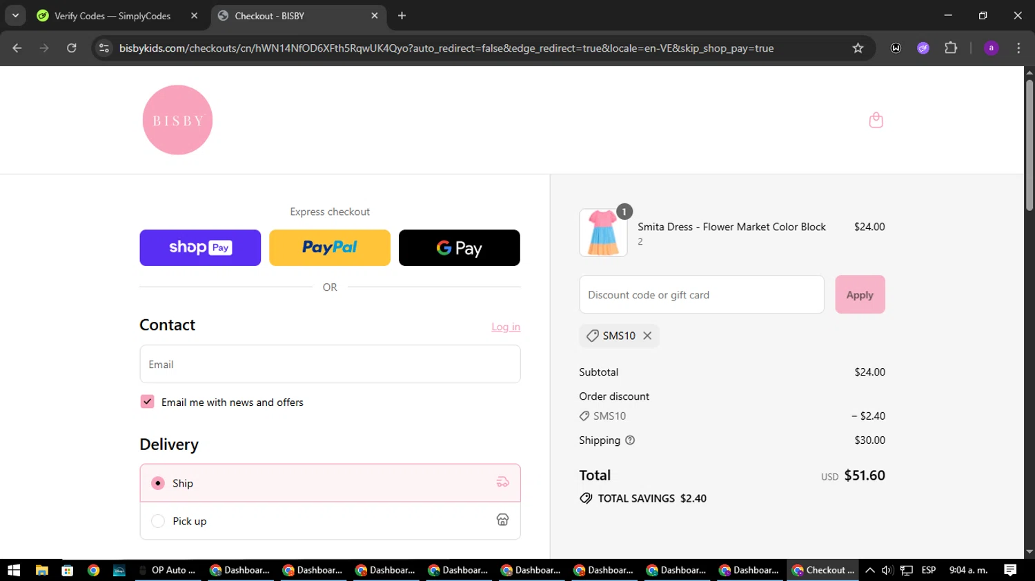Click the – $2.40 discount amount
This screenshot has height=581, width=1035.
[x=868, y=416]
